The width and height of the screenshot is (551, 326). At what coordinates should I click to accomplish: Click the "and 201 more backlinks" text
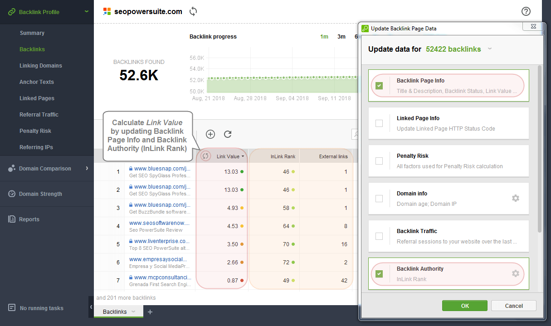tap(126, 298)
